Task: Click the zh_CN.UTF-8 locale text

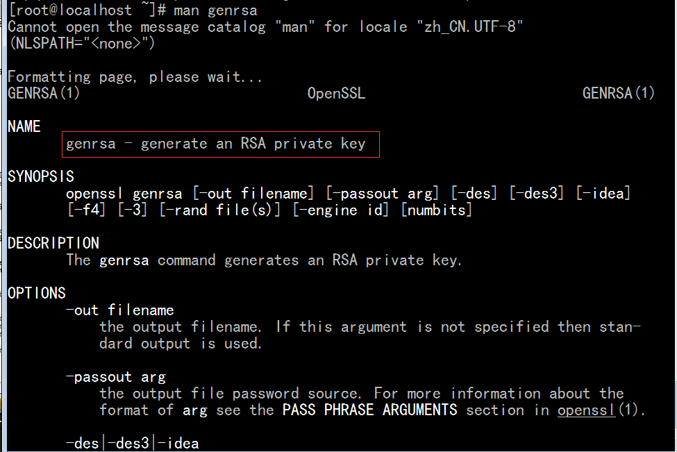Action: click(x=470, y=27)
